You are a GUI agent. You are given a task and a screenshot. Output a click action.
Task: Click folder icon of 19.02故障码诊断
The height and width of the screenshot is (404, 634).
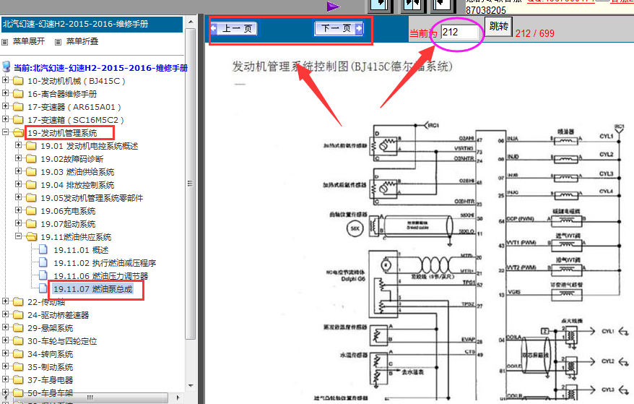31,159
